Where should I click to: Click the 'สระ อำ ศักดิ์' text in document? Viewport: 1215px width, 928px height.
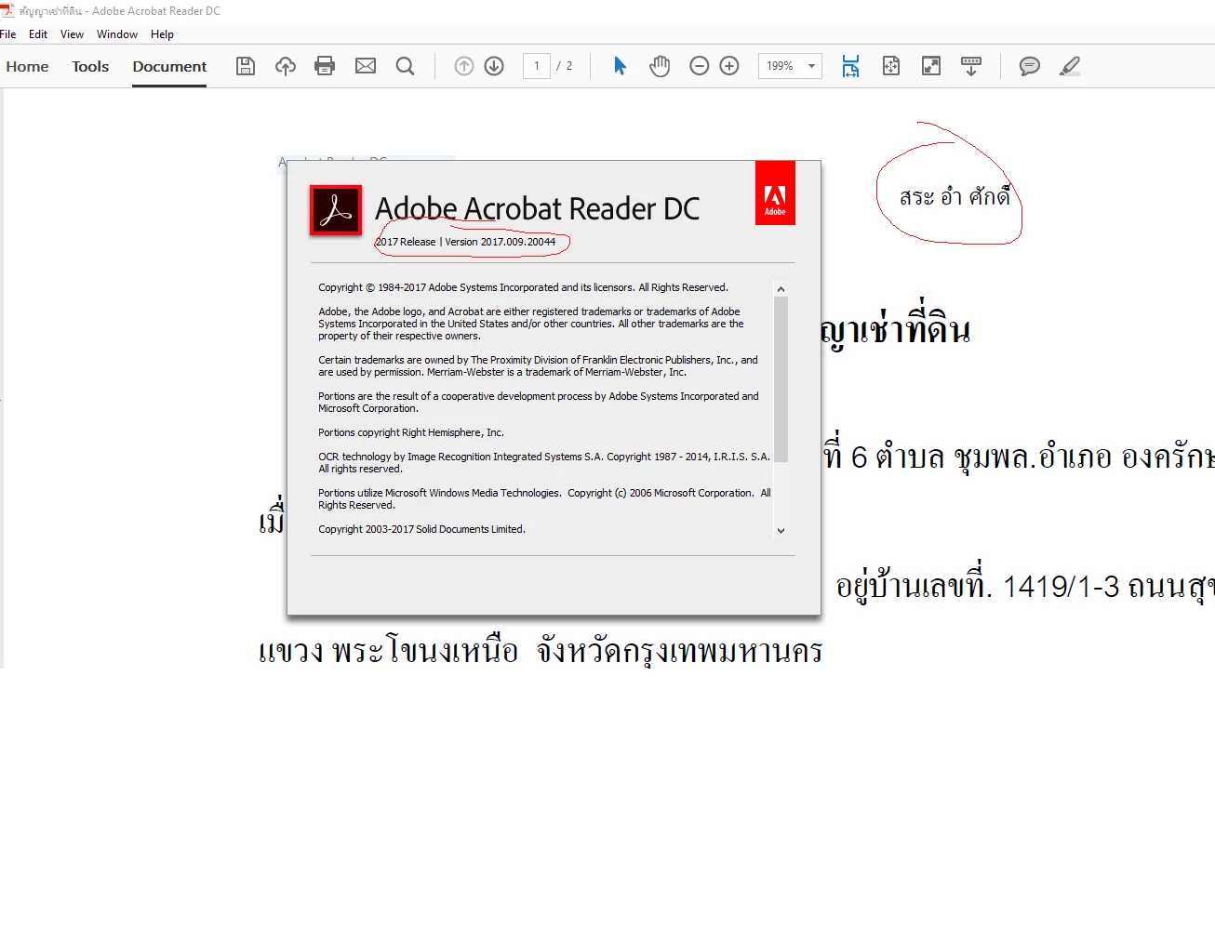955,196
